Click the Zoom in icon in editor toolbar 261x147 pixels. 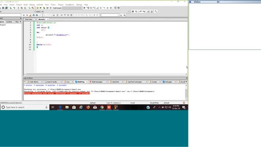click(86, 15)
